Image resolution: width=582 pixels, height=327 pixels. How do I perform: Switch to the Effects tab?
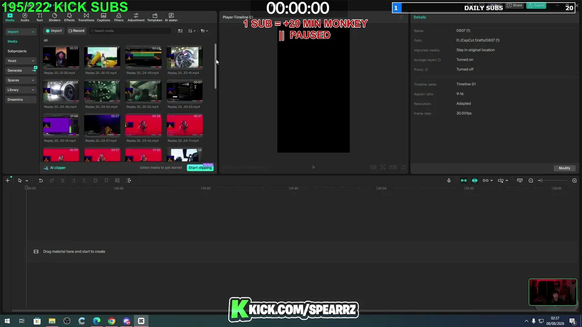(x=69, y=17)
